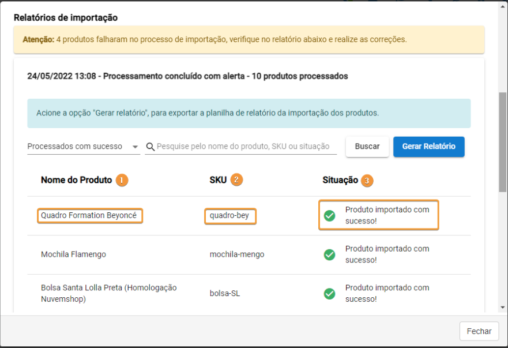The width and height of the screenshot is (508, 348).
Task: Click the search magnifier icon
Action: [150, 147]
